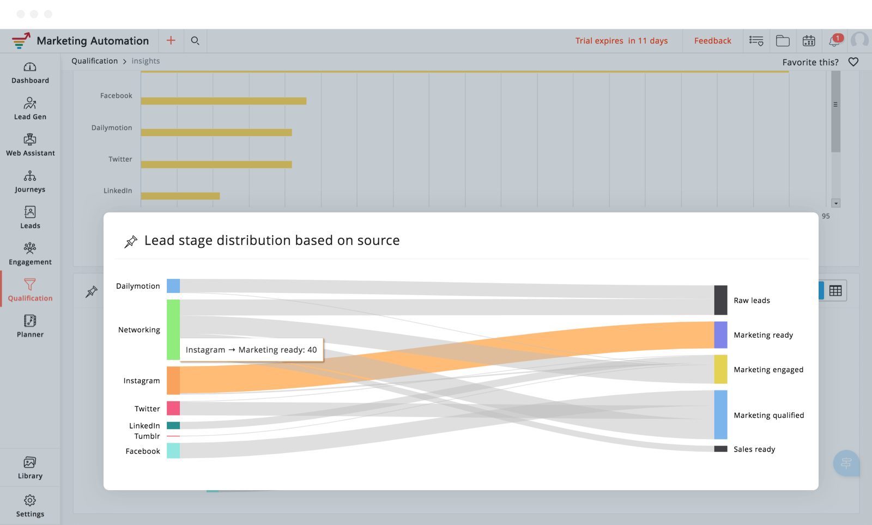This screenshot has height=525, width=872.
Task: Click the LinkedIn bar in chart
Action: [x=180, y=196]
